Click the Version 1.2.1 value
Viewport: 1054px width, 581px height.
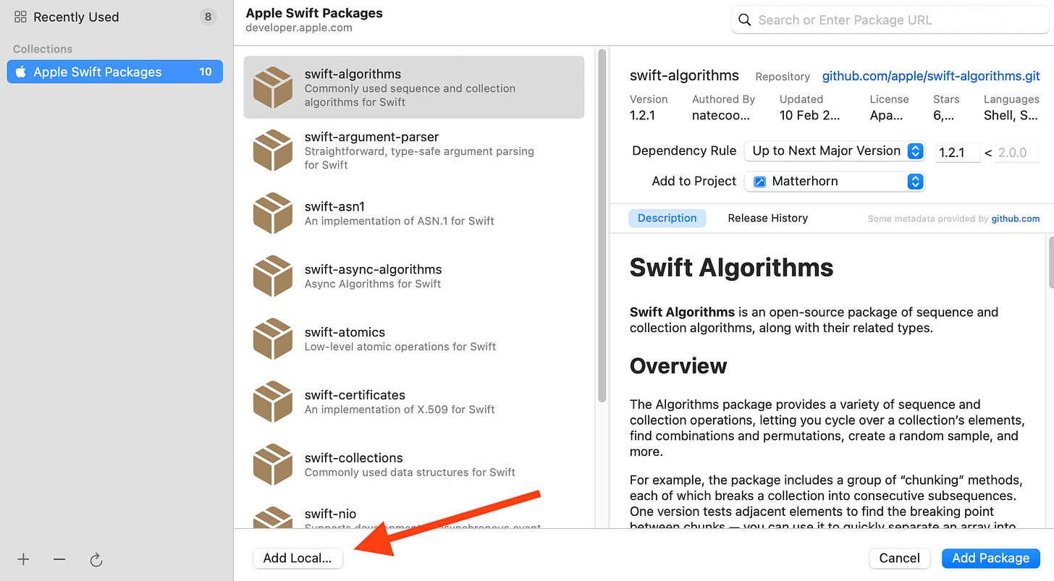[642, 115]
